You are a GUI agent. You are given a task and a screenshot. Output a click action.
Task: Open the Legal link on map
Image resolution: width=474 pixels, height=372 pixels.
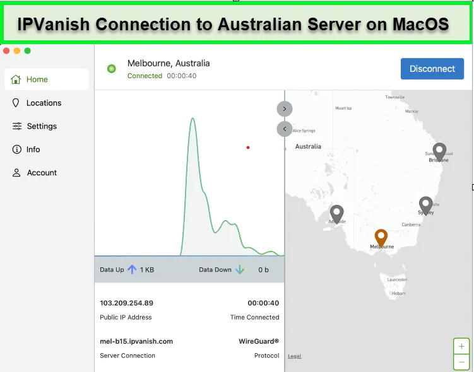[295, 356]
